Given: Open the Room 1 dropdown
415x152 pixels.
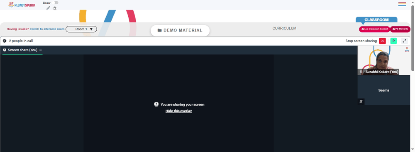Looking at the screenshot, I should (81, 29).
